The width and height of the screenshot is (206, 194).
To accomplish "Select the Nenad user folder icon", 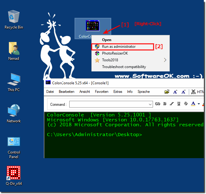I will [x=14, y=51].
